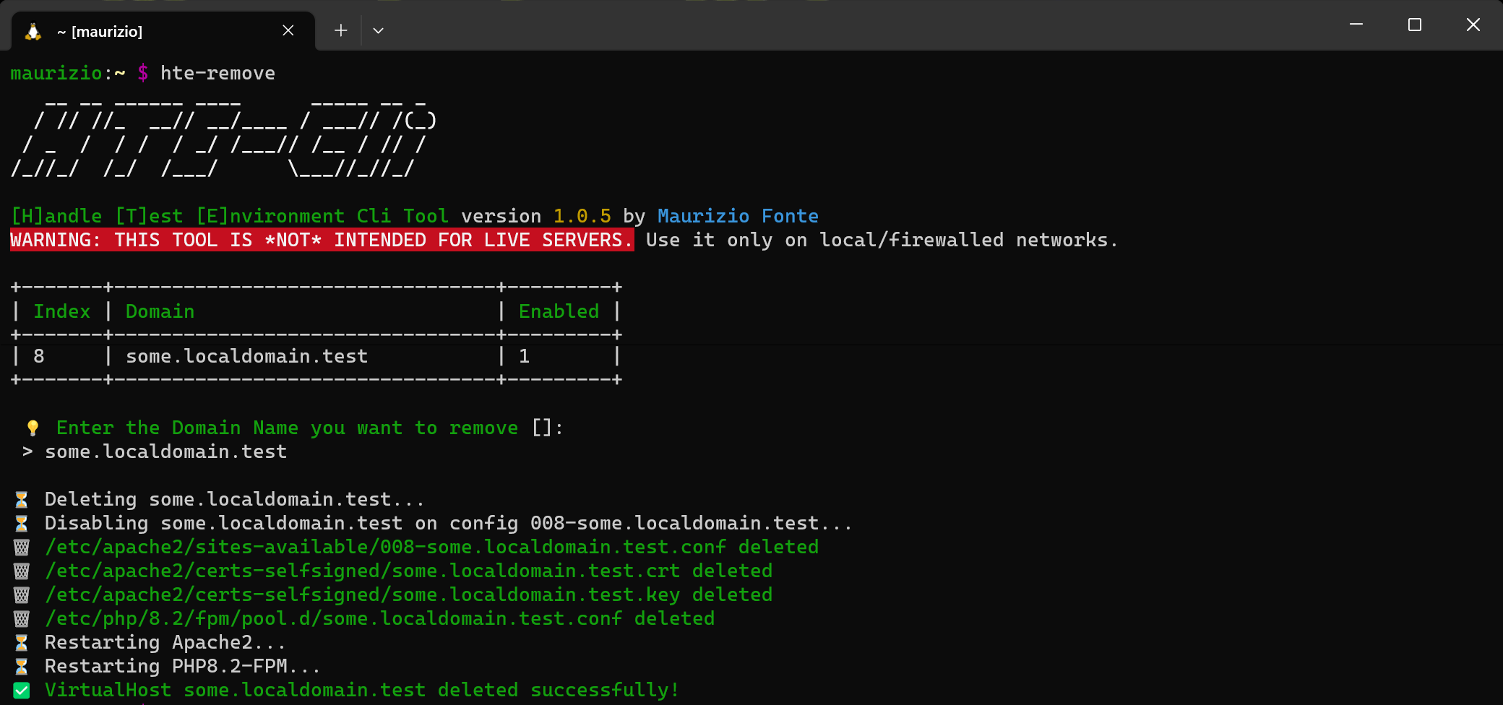This screenshot has height=705, width=1503.
Task: Click the red WARNING banner text
Action: tap(322, 240)
